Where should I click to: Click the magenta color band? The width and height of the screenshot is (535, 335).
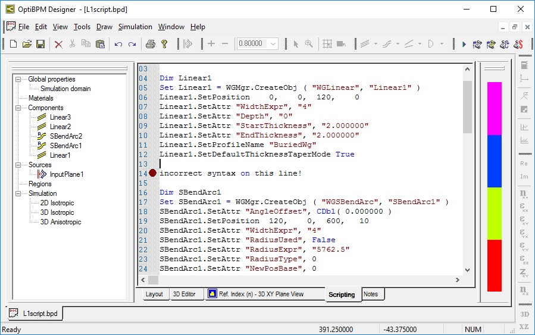(x=494, y=108)
